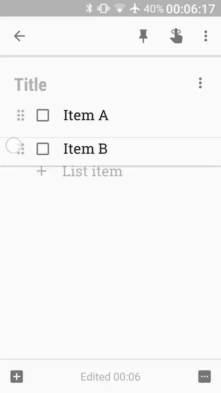Screen dimensions: 221x393
Task: Click the drag handle next to Item A
Action: click(21, 115)
